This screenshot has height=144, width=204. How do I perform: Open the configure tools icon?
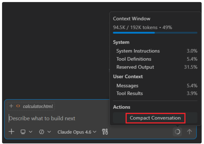tap(105, 132)
